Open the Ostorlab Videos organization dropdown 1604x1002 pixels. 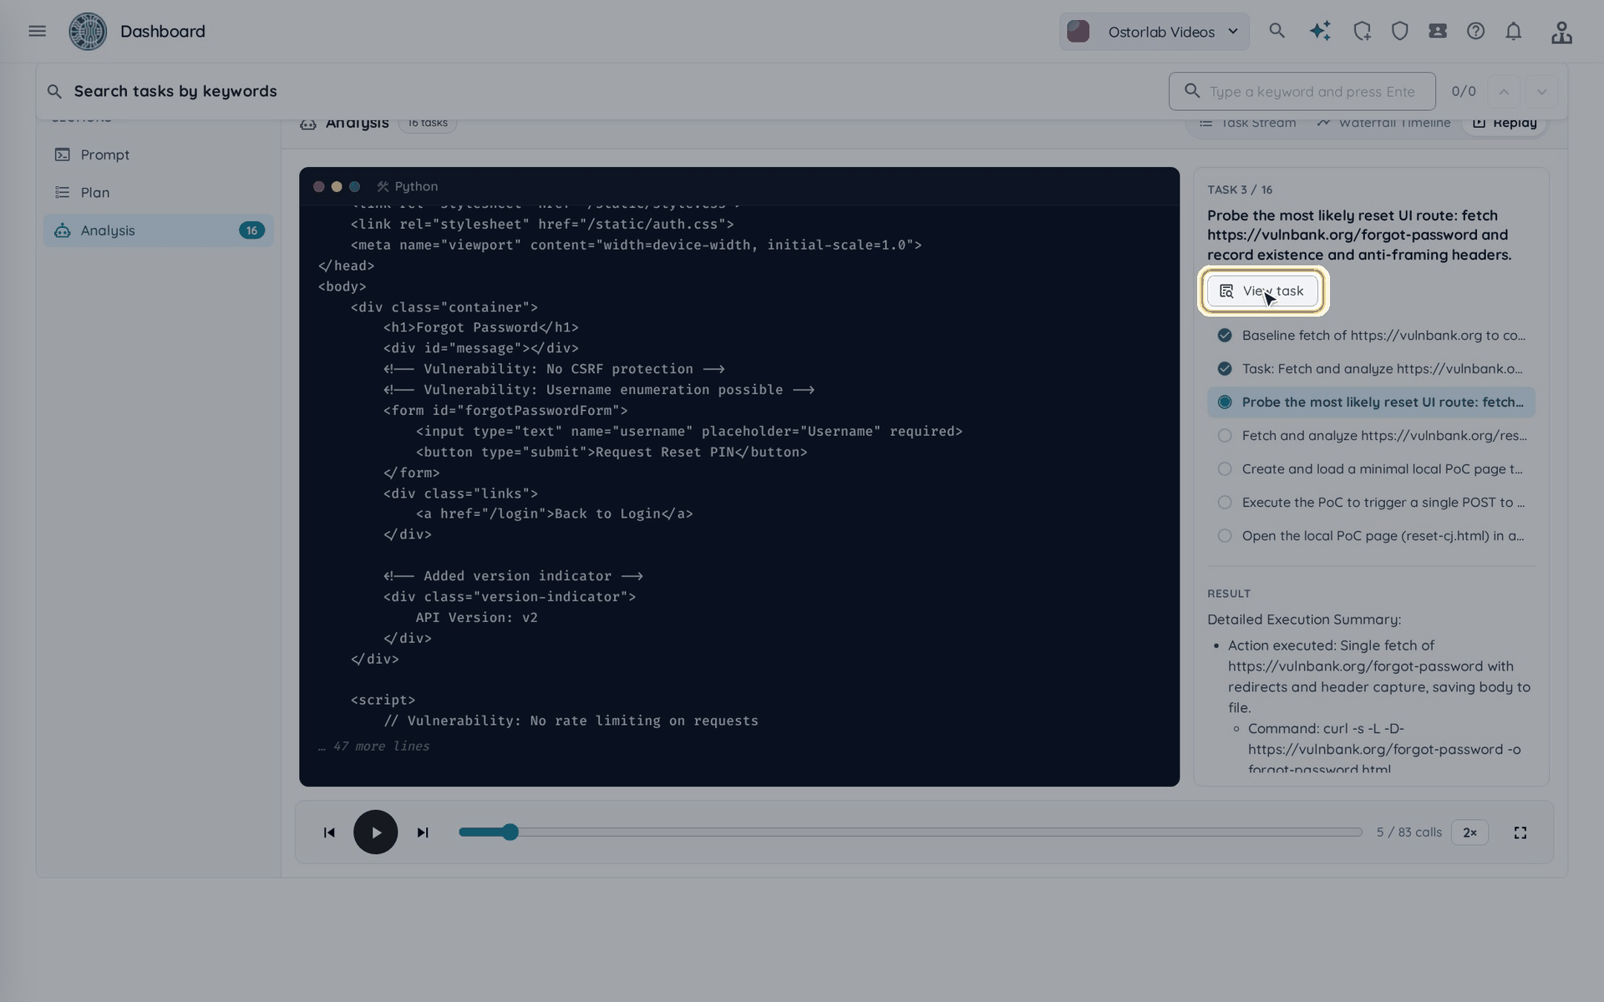pyautogui.click(x=1155, y=32)
